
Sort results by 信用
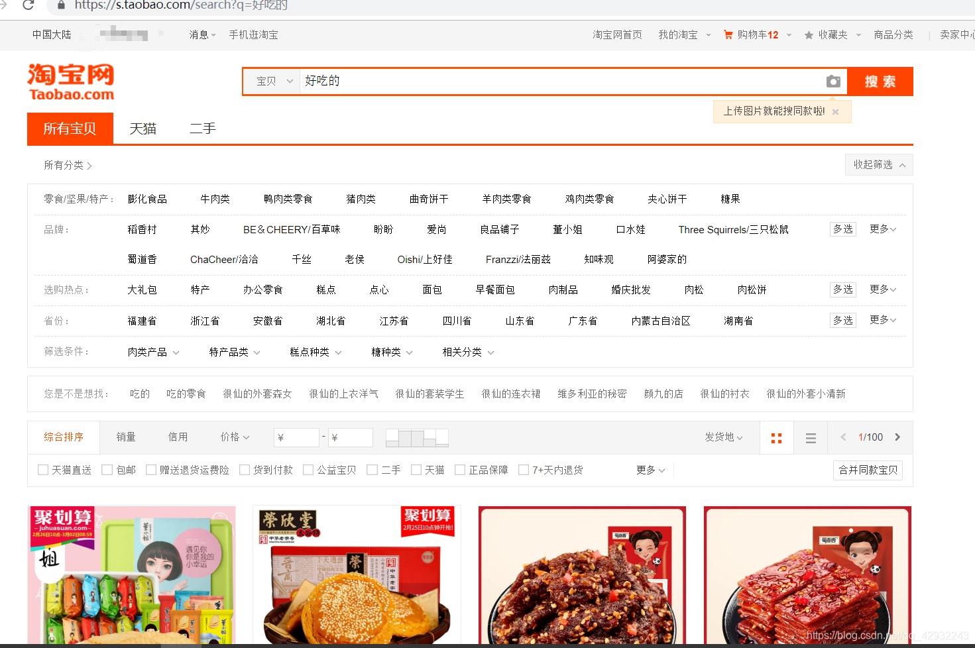(178, 437)
